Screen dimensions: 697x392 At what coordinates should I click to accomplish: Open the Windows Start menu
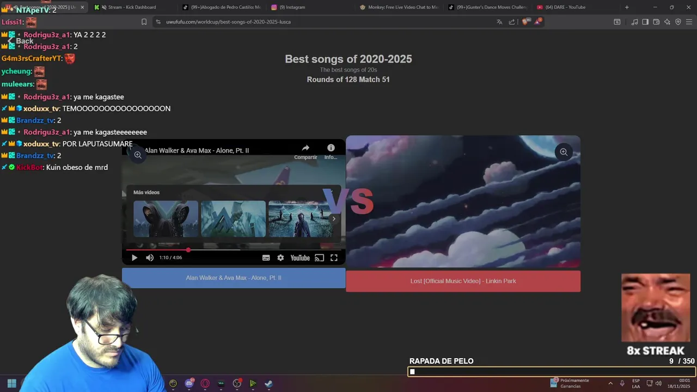(11, 383)
